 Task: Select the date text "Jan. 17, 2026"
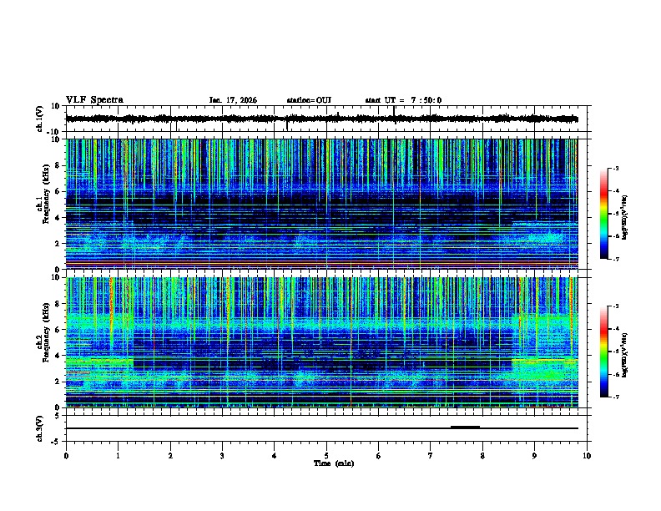coord(233,100)
